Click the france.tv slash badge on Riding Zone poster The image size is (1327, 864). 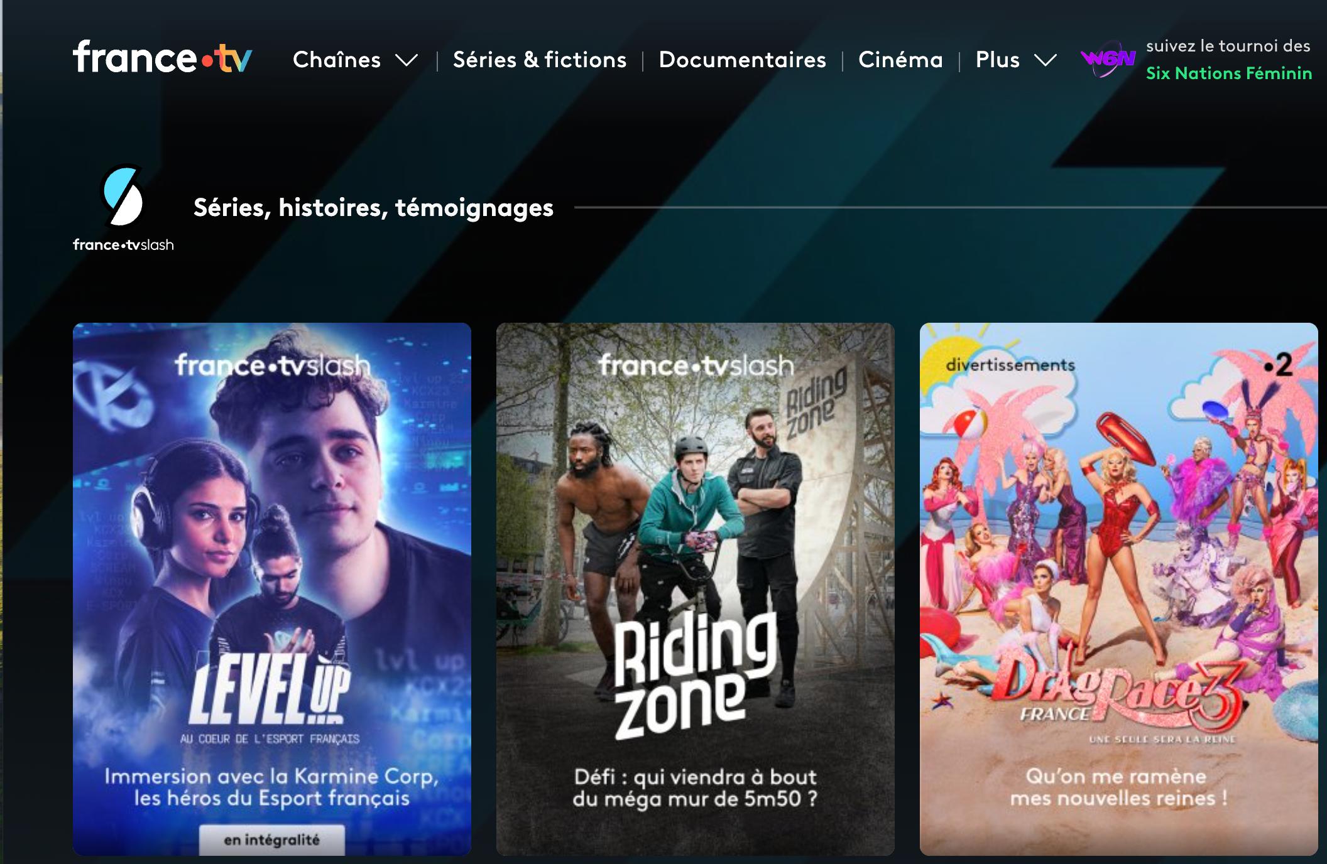[x=696, y=365]
